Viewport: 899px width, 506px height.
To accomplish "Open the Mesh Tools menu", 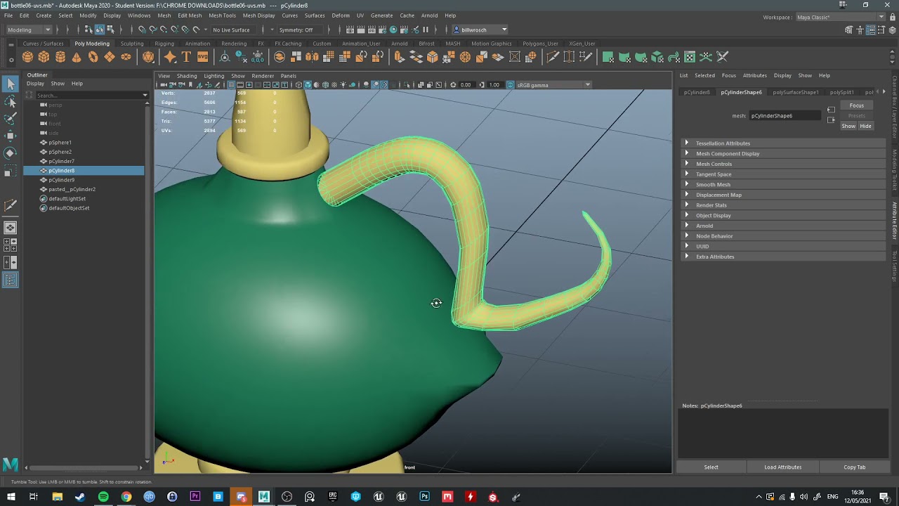I will click(222, 15).
